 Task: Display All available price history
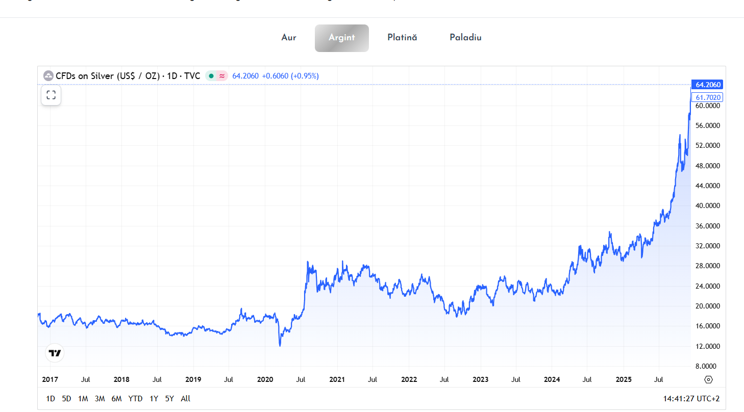pos(186,399)
